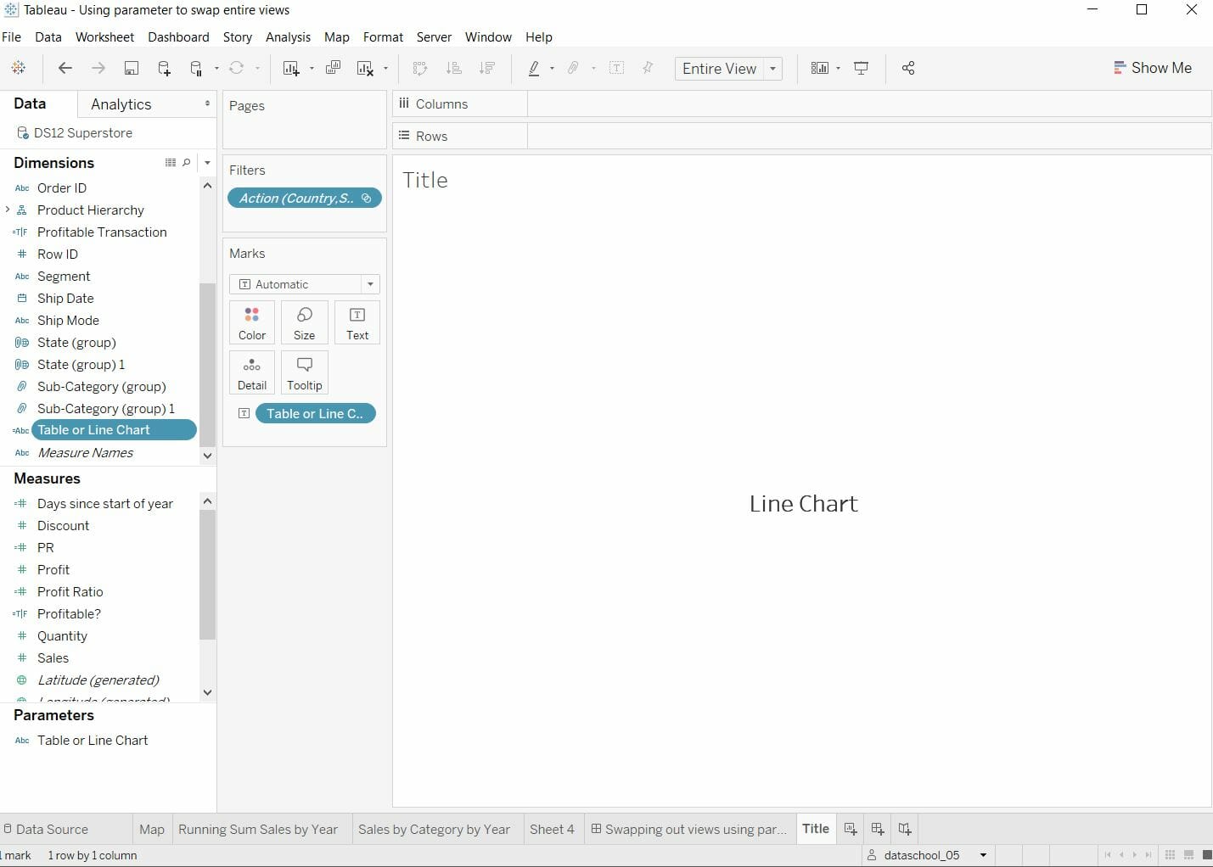The width and height of the screenshot is (1213, 867).
Task: Click the Sort Ascending icon
Action: [453, 69]
